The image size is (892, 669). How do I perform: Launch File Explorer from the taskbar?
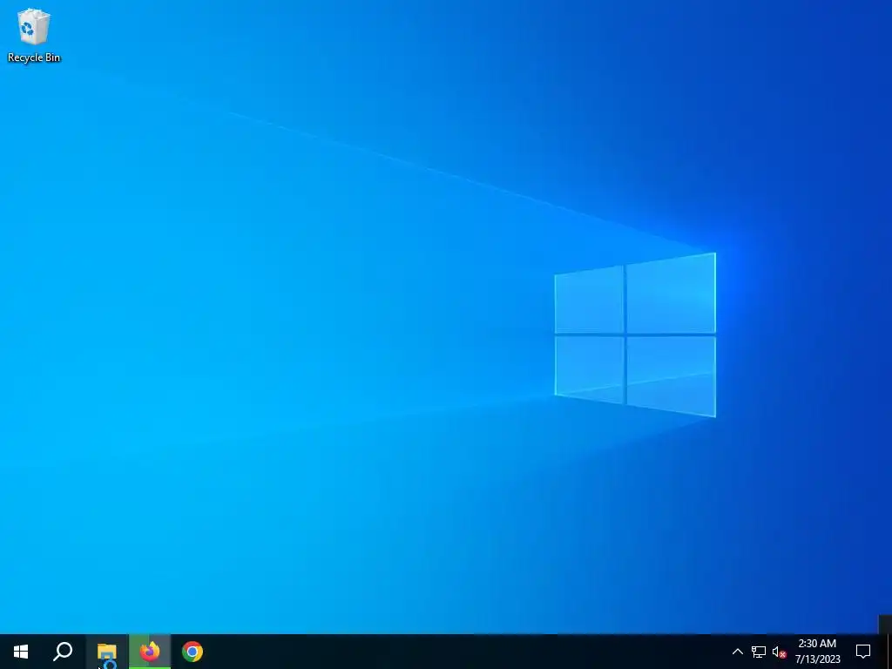107,652
